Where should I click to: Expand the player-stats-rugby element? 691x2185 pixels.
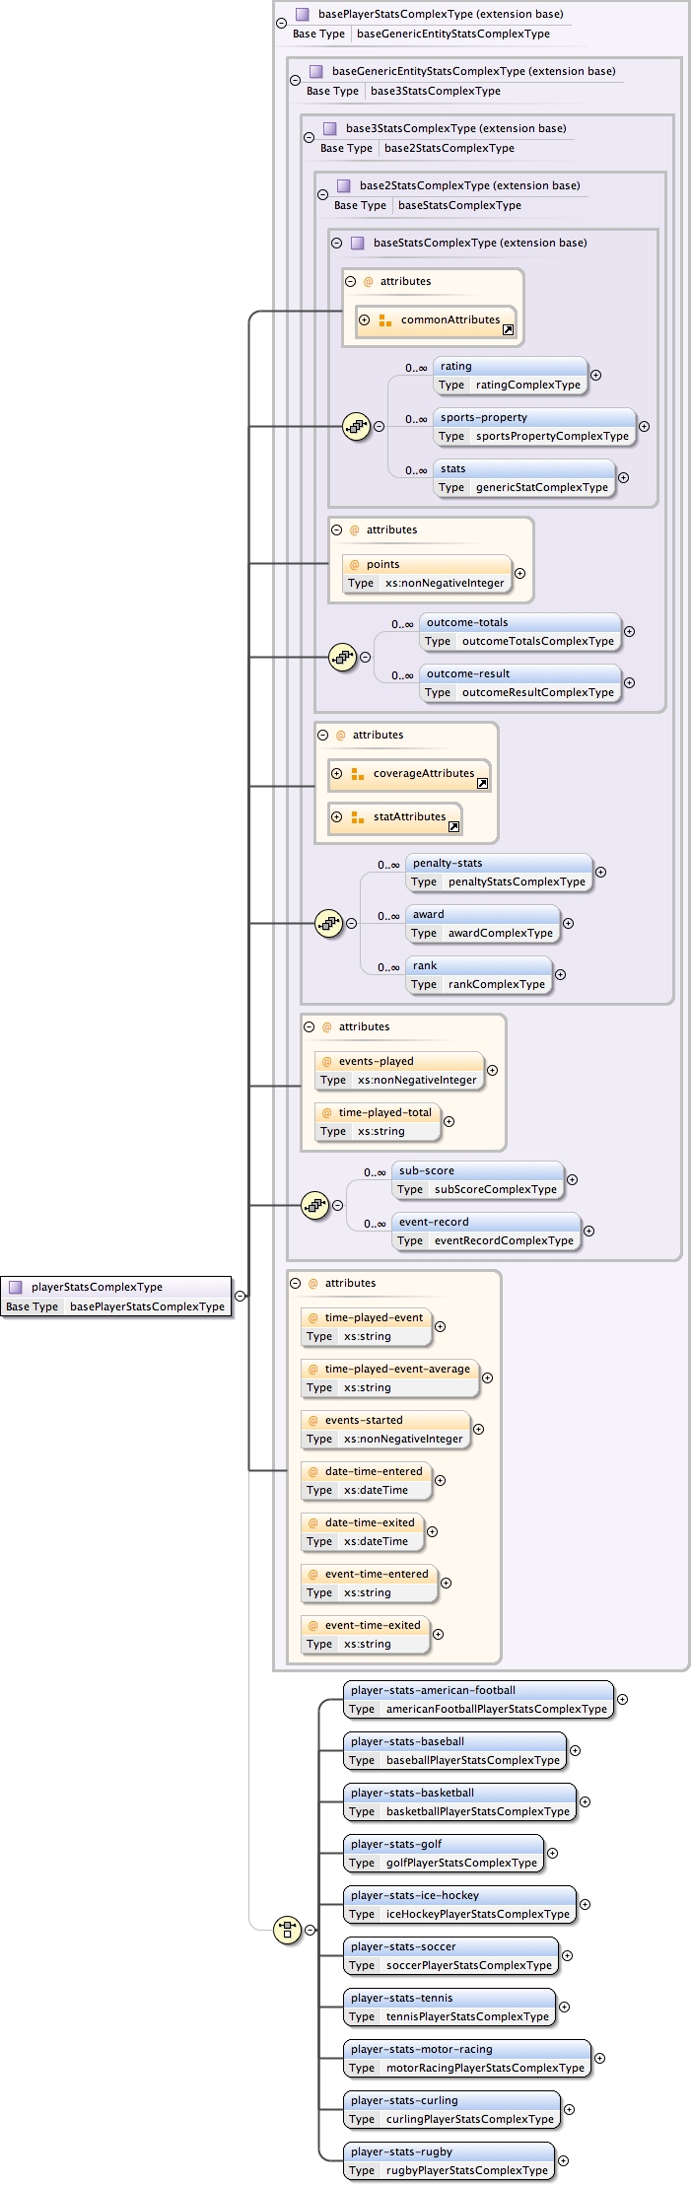click(x=563, y=2160)
